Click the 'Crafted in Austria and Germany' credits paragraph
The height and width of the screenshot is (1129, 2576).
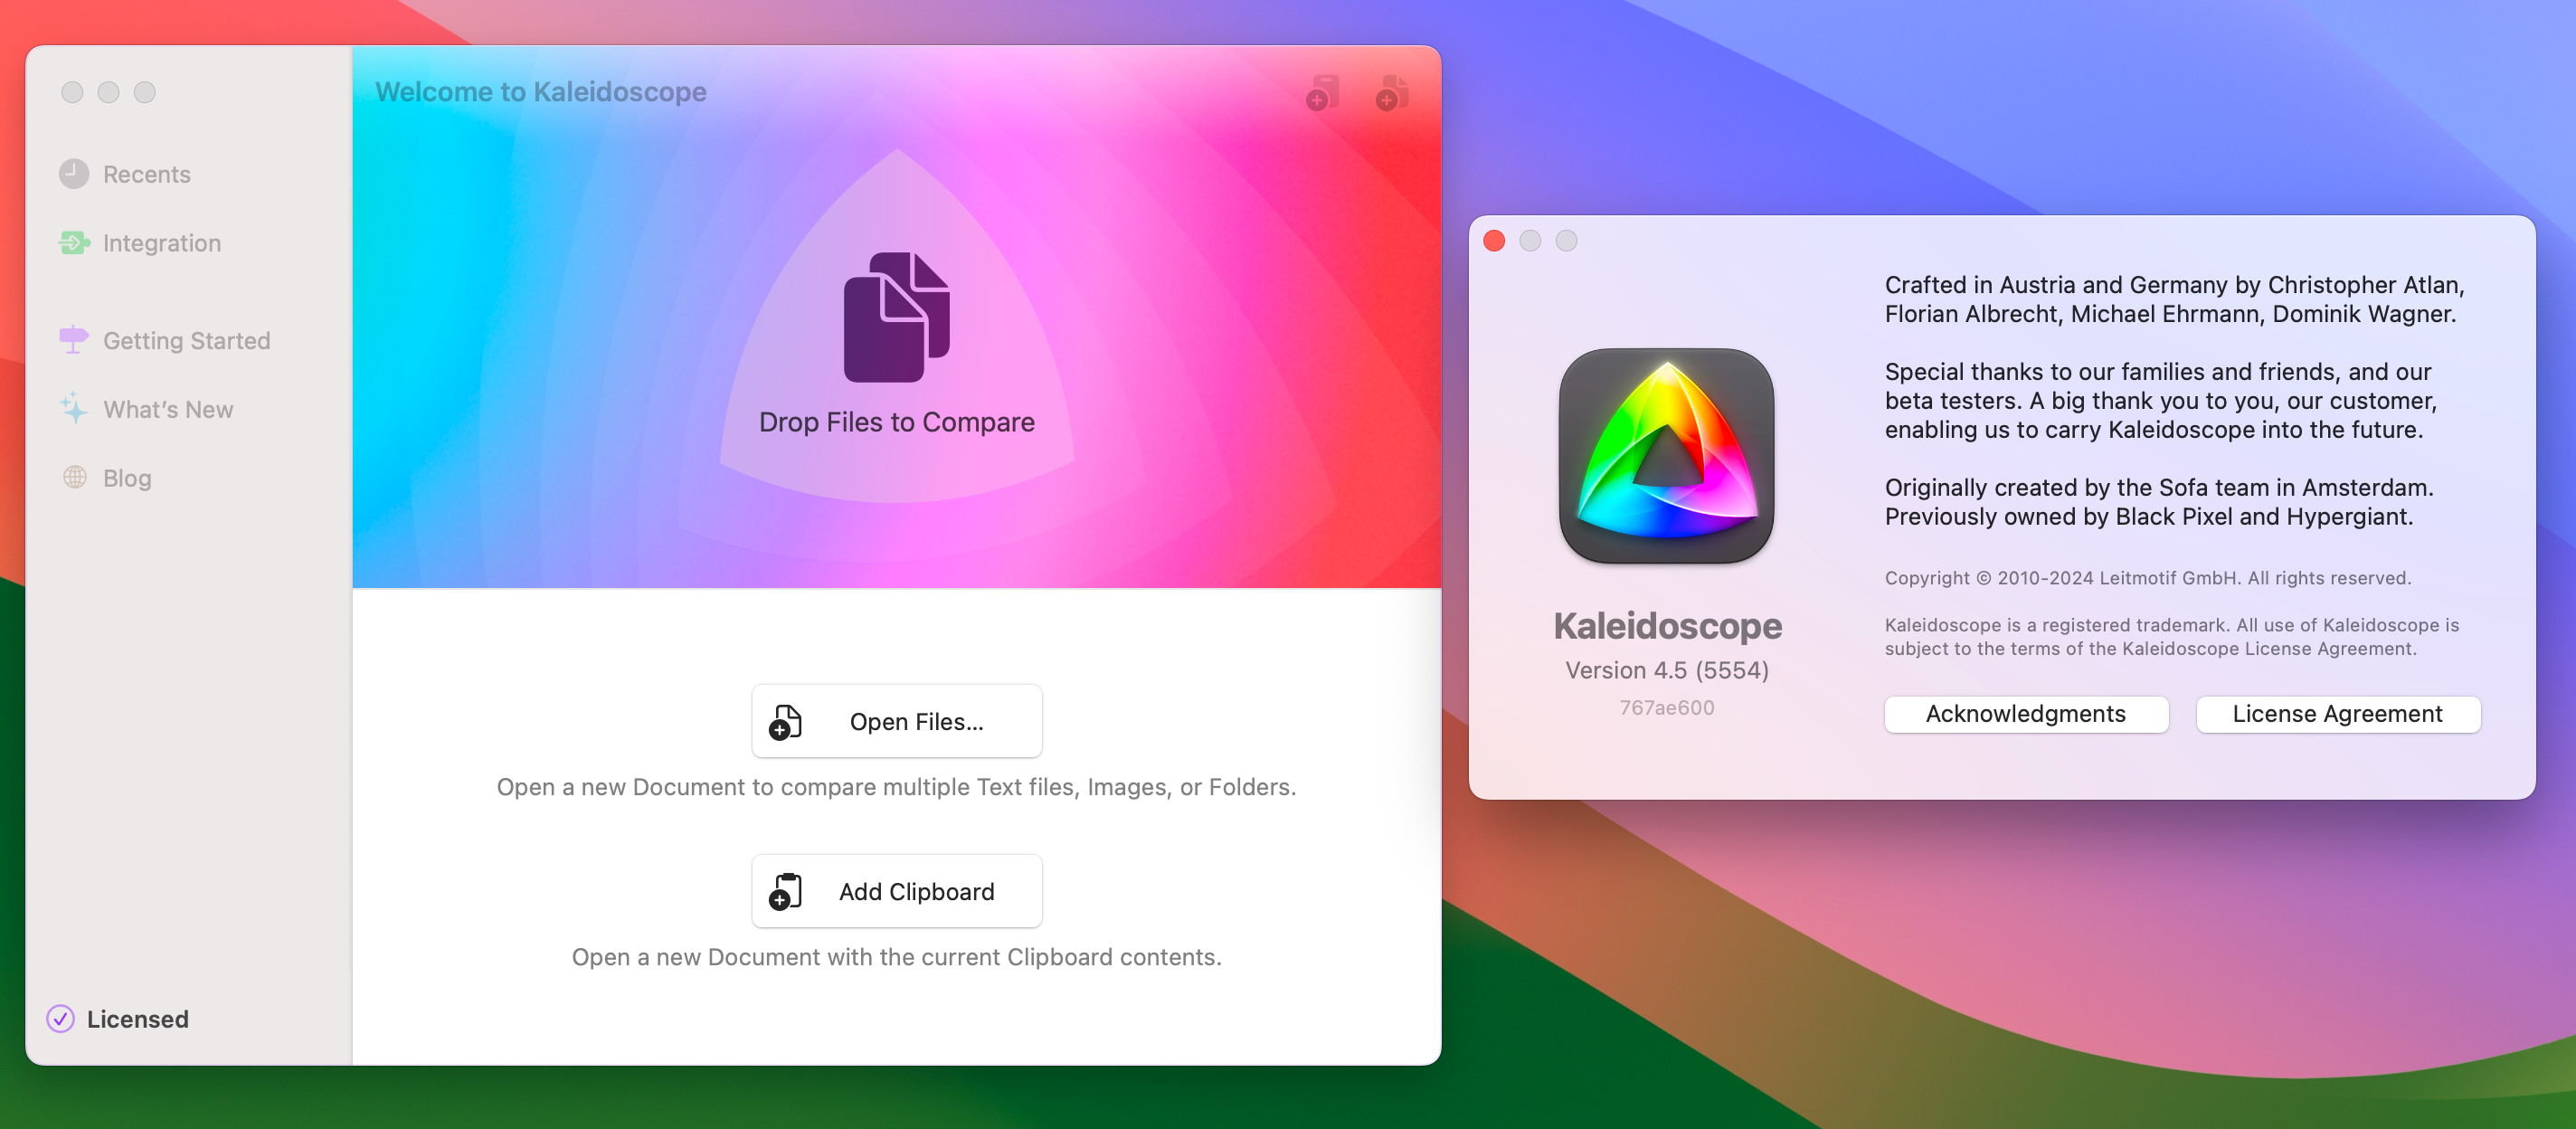pyautogui.click(x=2174, y=299)
